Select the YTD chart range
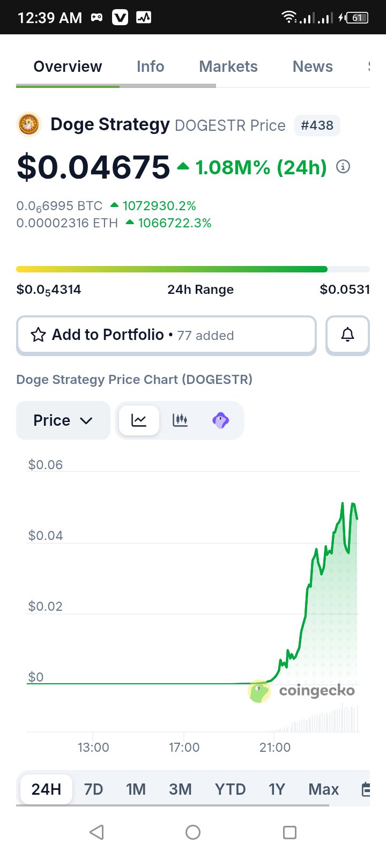The image size is (386, 858). [230, 789]
